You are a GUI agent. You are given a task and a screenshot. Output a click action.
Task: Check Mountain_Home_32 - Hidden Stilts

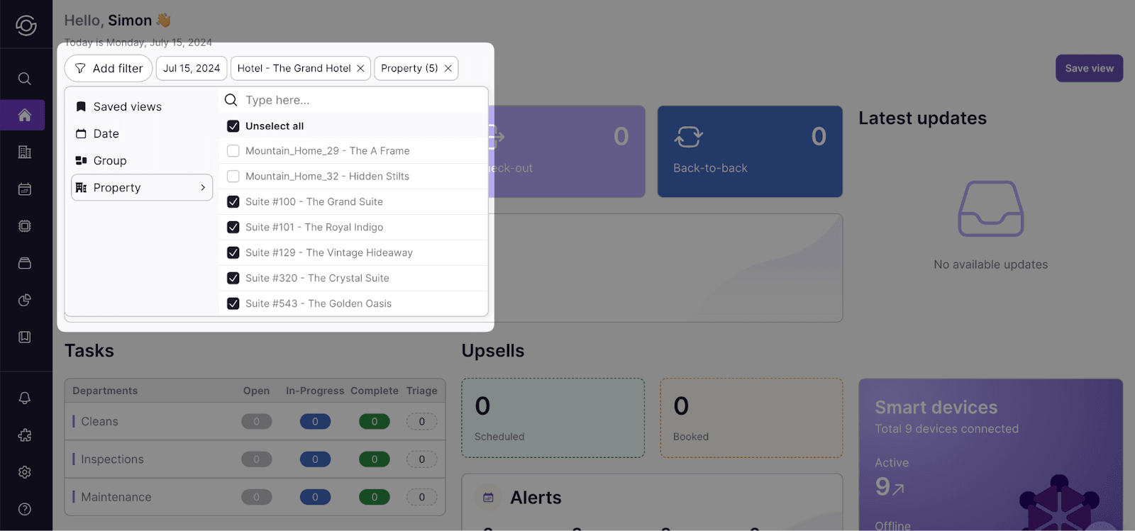coord(233,177)
